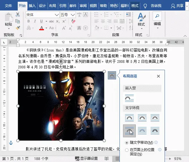Toggle subscript formatting
The width and height of the screenshot is (189, 162).
[58, 22]
